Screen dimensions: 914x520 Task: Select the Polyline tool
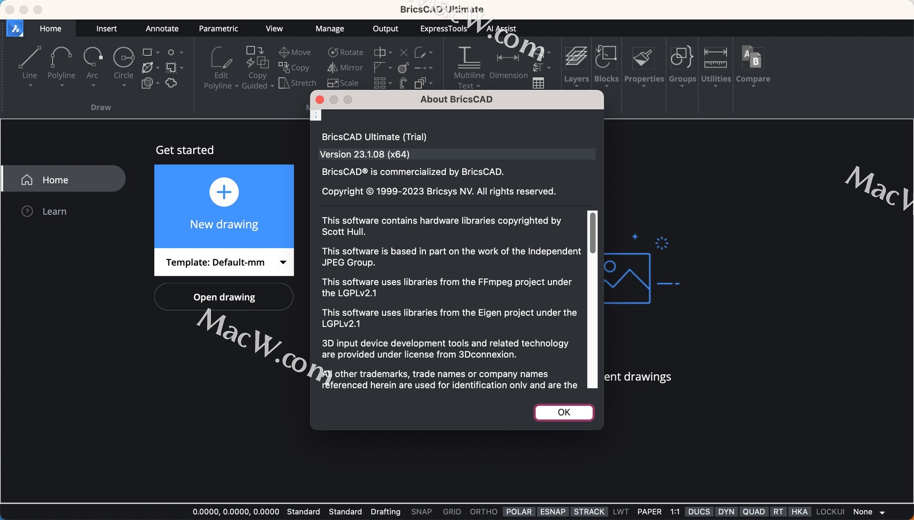point(61,62)
